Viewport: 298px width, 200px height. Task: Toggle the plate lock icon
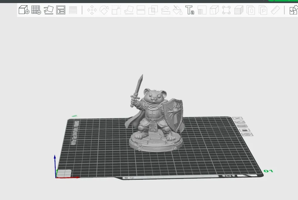(x=245, y=130)
